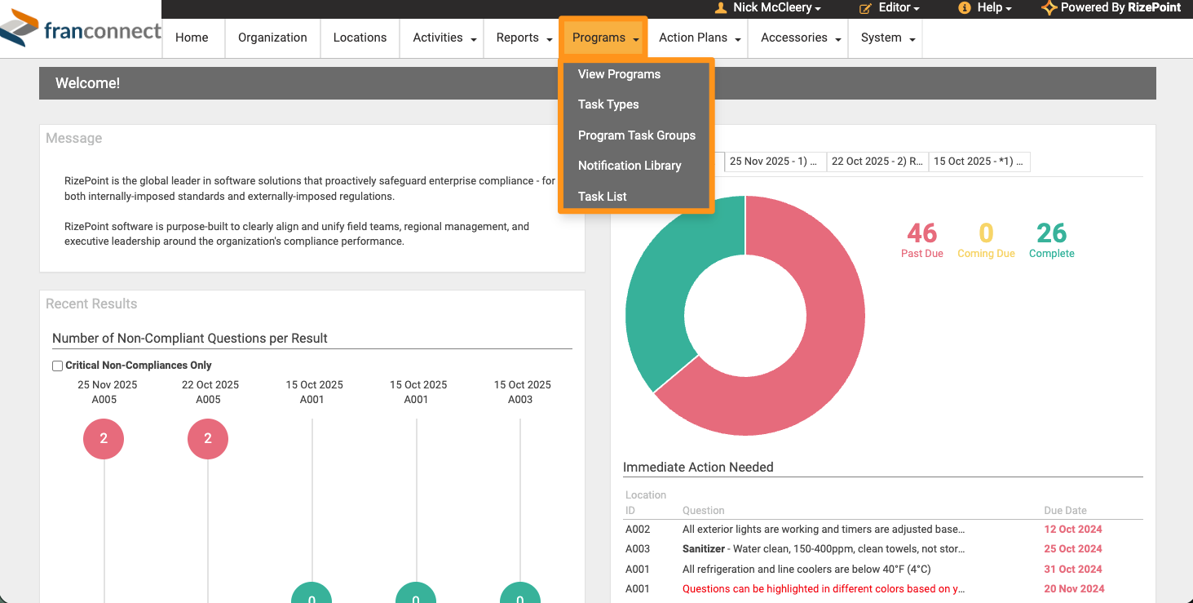
Task: Click the RizePoint star logo icon
Action: click(1049, 7)
